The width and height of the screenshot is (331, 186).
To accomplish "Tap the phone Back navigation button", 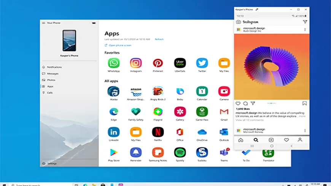I will (x=291, y=146).
